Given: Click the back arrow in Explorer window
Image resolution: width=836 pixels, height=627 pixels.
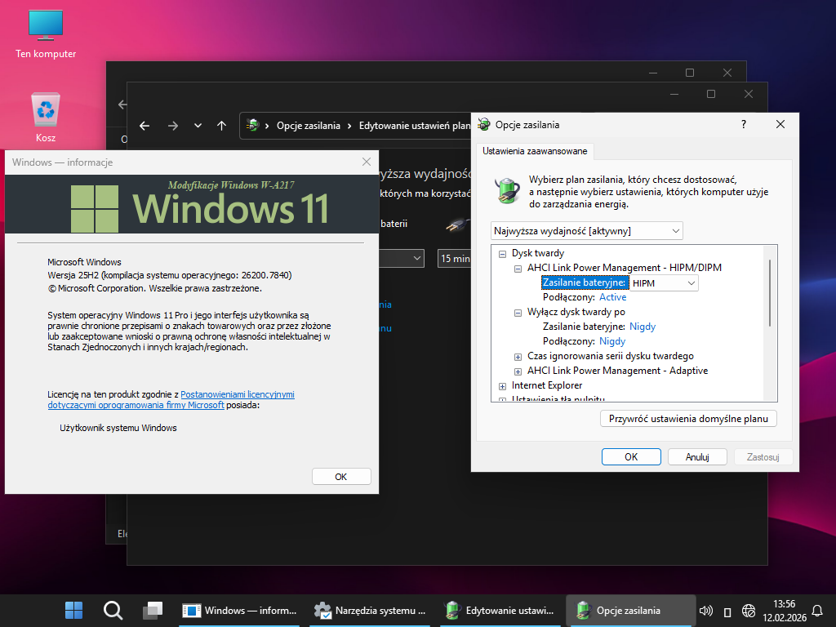Looking at the screenshot, I should coord(145,126).
